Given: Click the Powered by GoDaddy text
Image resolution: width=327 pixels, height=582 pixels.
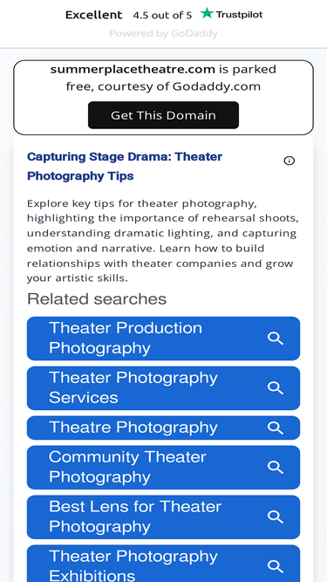Looking at the screenshot, I should [163, 33].
